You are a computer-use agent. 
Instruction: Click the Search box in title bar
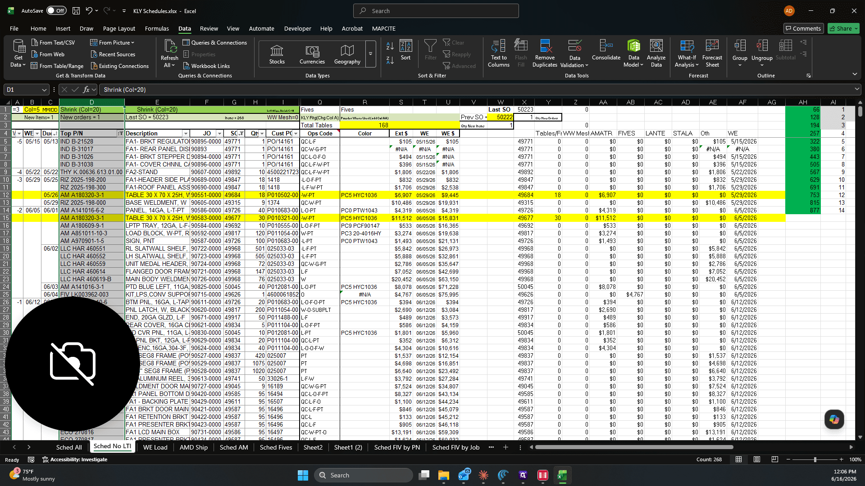436,11
